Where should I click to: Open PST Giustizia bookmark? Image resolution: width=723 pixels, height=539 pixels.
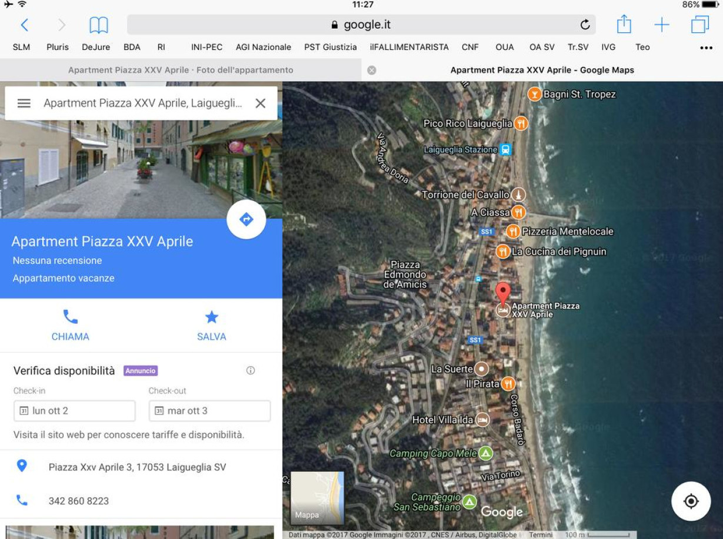pos(331,47)
